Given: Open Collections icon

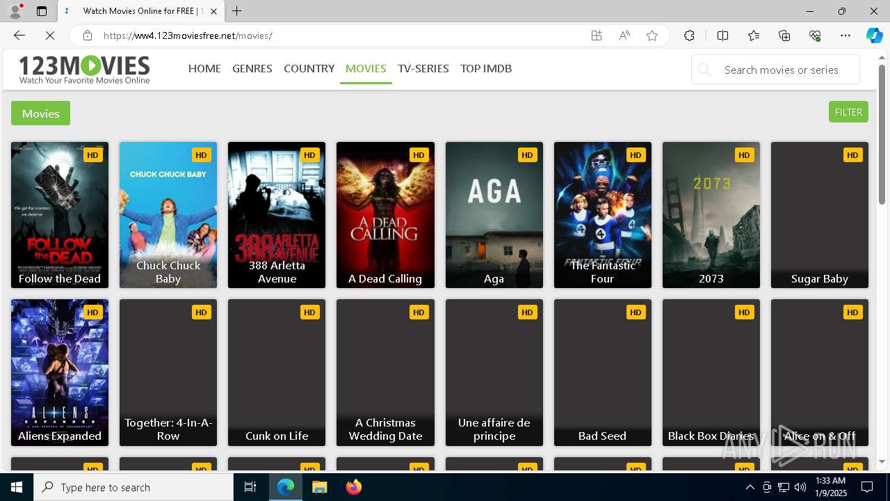Looking at the screenshot, I should coord(784,35).
